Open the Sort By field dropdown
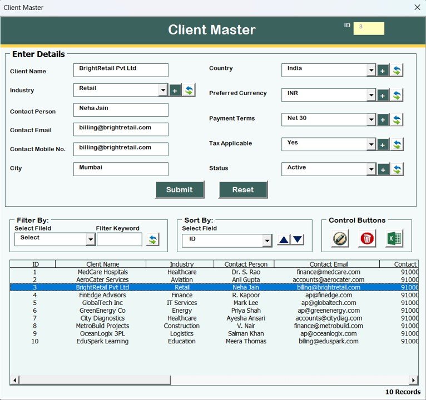Viewport: 426px width, 400px height. point(267,240)
